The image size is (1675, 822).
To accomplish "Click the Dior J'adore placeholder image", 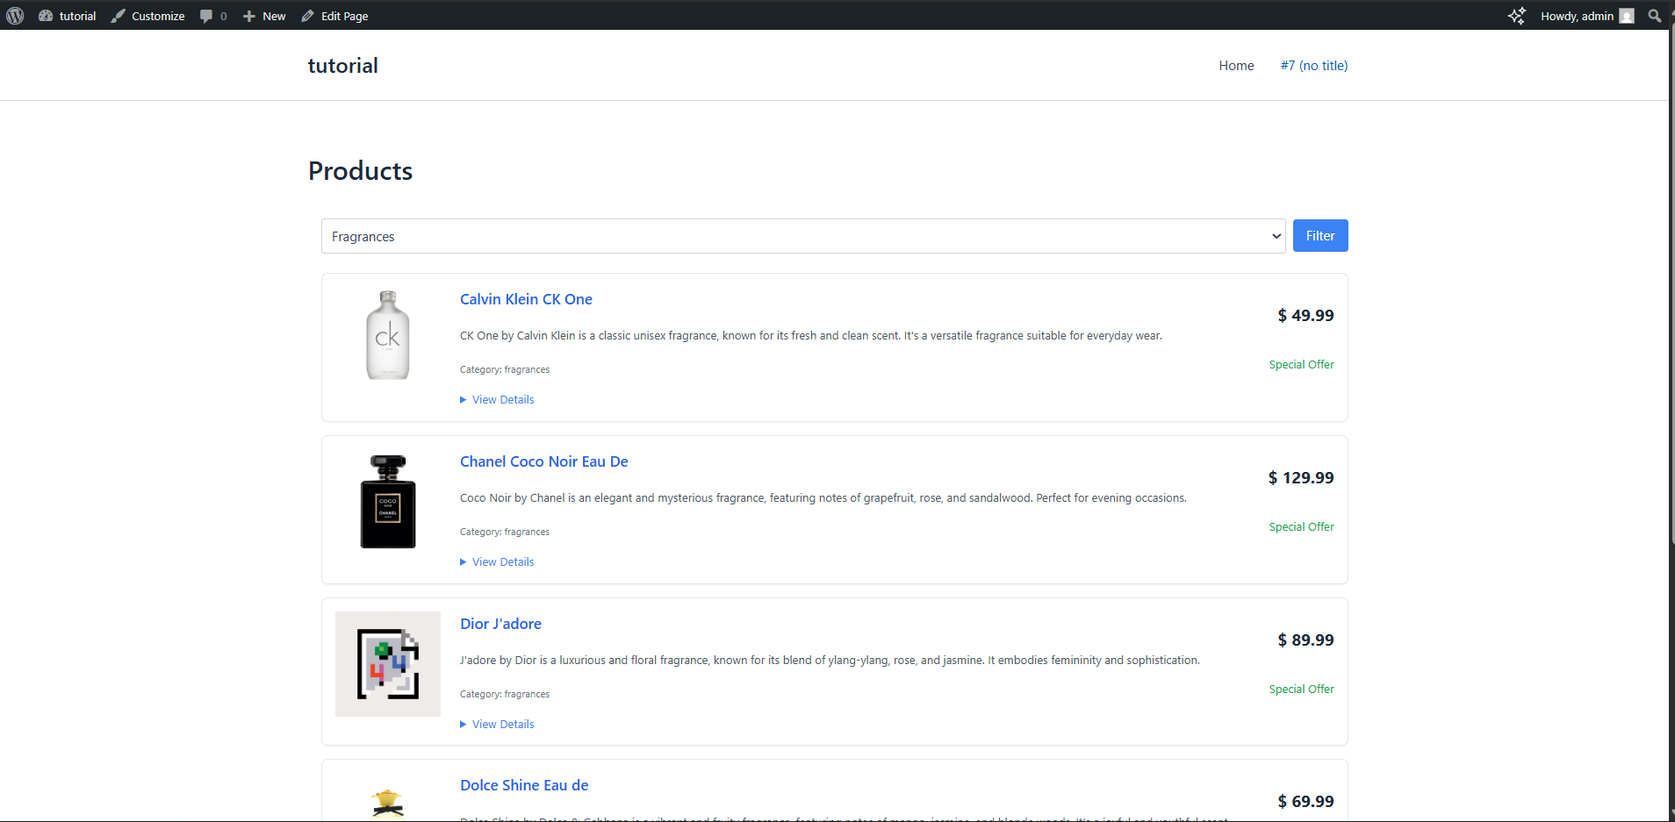I will (388, 664).
